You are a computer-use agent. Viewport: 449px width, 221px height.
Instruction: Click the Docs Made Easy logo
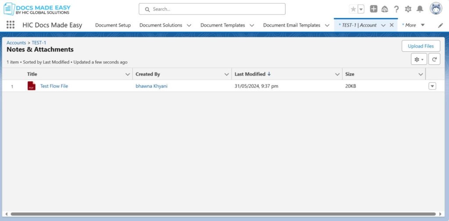pos(37,9)
